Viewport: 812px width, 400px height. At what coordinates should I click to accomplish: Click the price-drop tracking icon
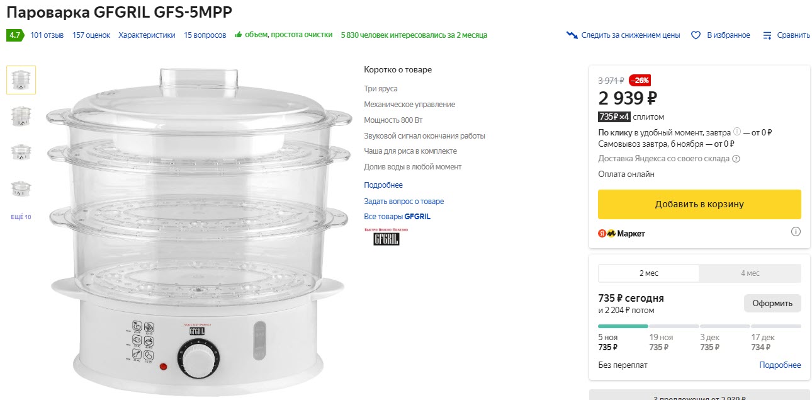point(572,35)
